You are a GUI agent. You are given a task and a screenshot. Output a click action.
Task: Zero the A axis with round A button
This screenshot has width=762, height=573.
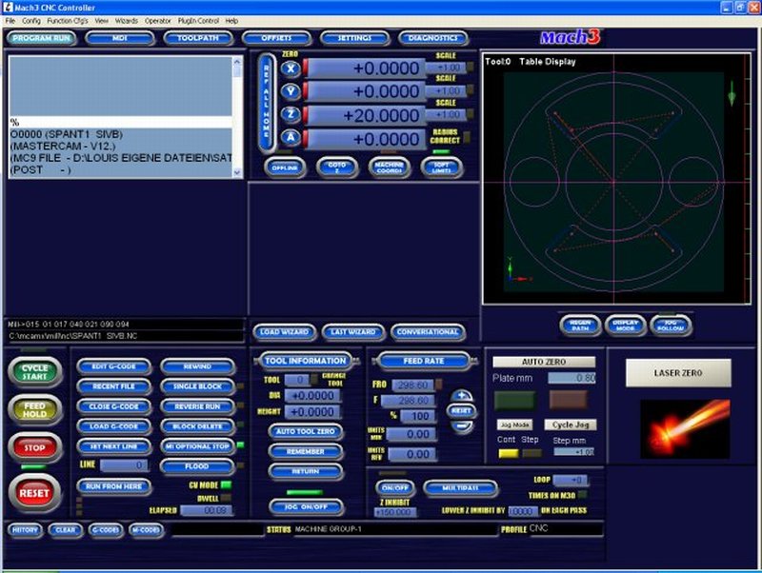pos(291,137)
